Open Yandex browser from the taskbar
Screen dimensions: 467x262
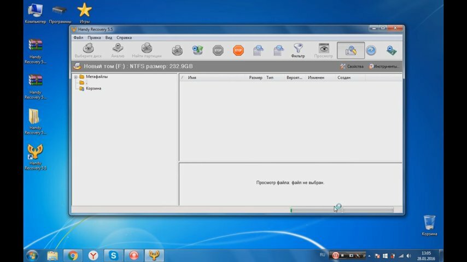93,255
